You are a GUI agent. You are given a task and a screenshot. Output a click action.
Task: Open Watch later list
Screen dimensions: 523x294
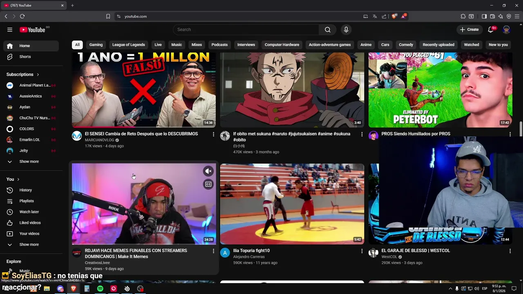point(31,212)
